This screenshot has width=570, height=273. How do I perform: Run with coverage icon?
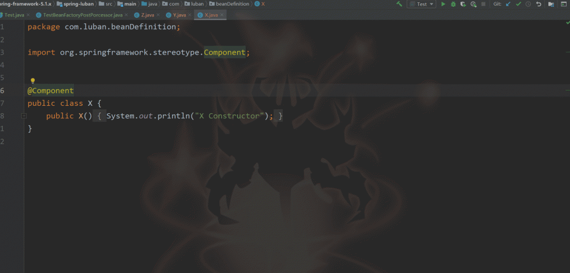click(463, 4)
